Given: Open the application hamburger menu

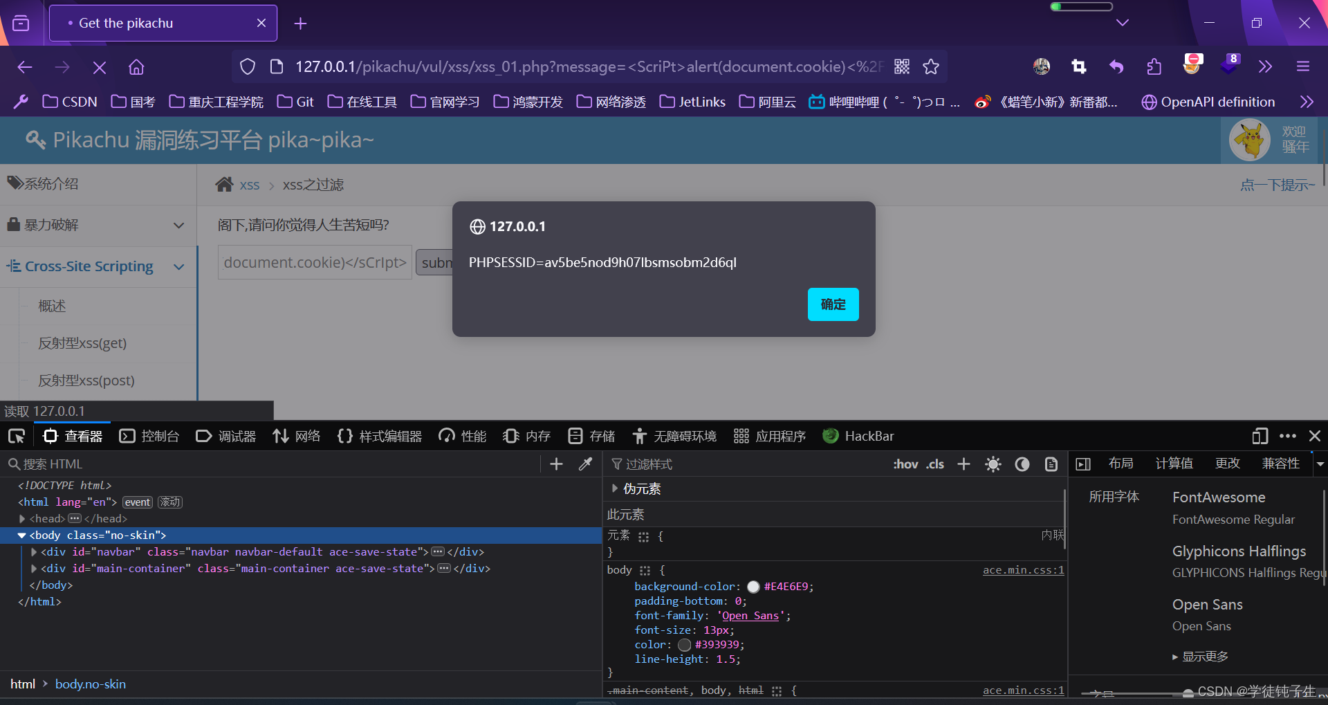Looking at the screenshot, I should tap(1303, 66).
